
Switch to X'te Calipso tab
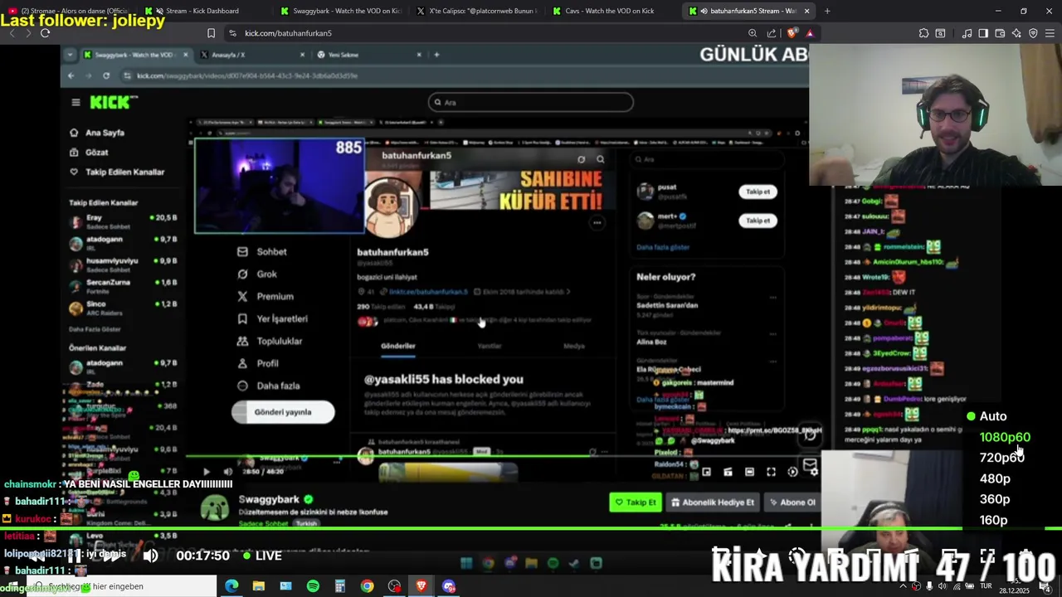(x=477, y=11)
